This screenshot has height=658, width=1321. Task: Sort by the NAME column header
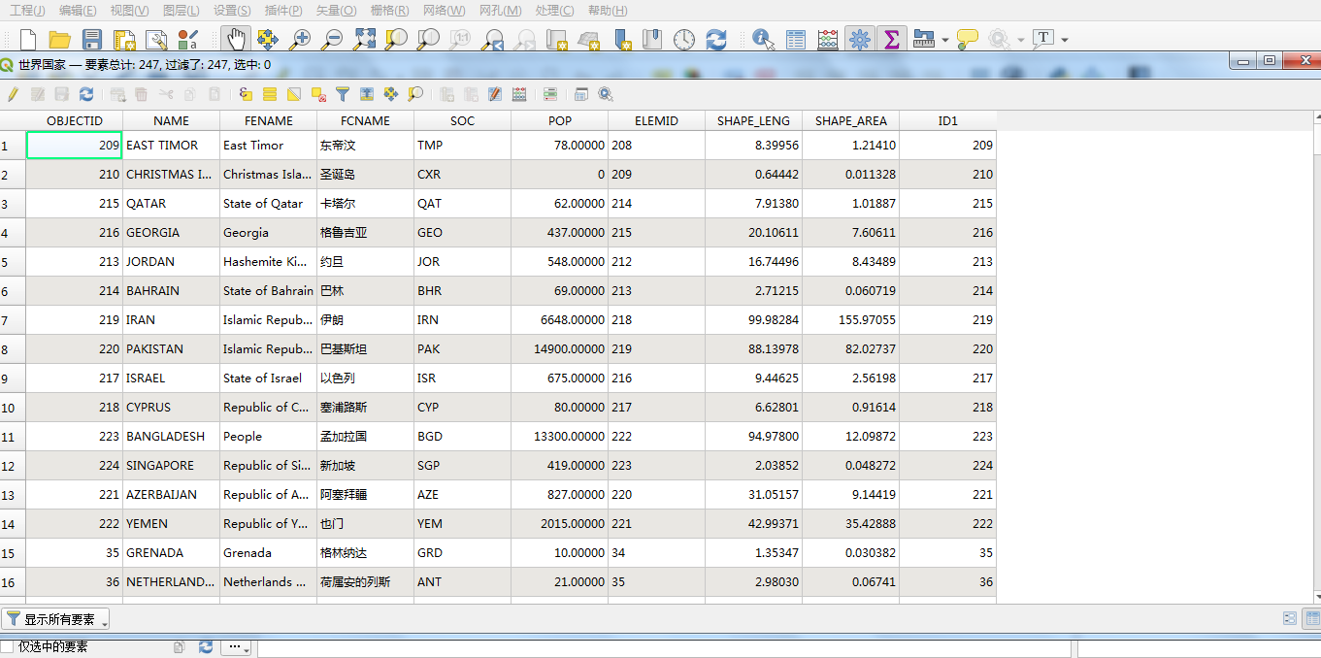(172, 121)
